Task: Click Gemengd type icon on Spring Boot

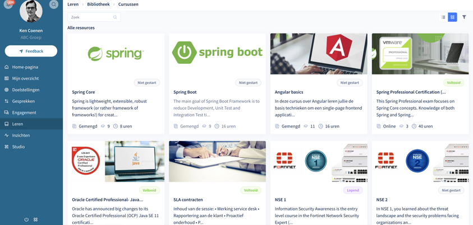Action: pos(176,126)
